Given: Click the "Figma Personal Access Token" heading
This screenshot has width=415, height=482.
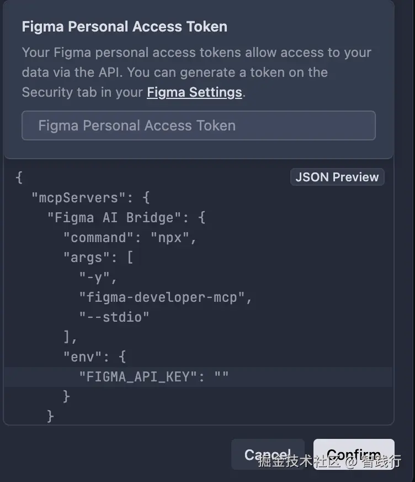Looking at the screenshot, I should pos(124,27).
